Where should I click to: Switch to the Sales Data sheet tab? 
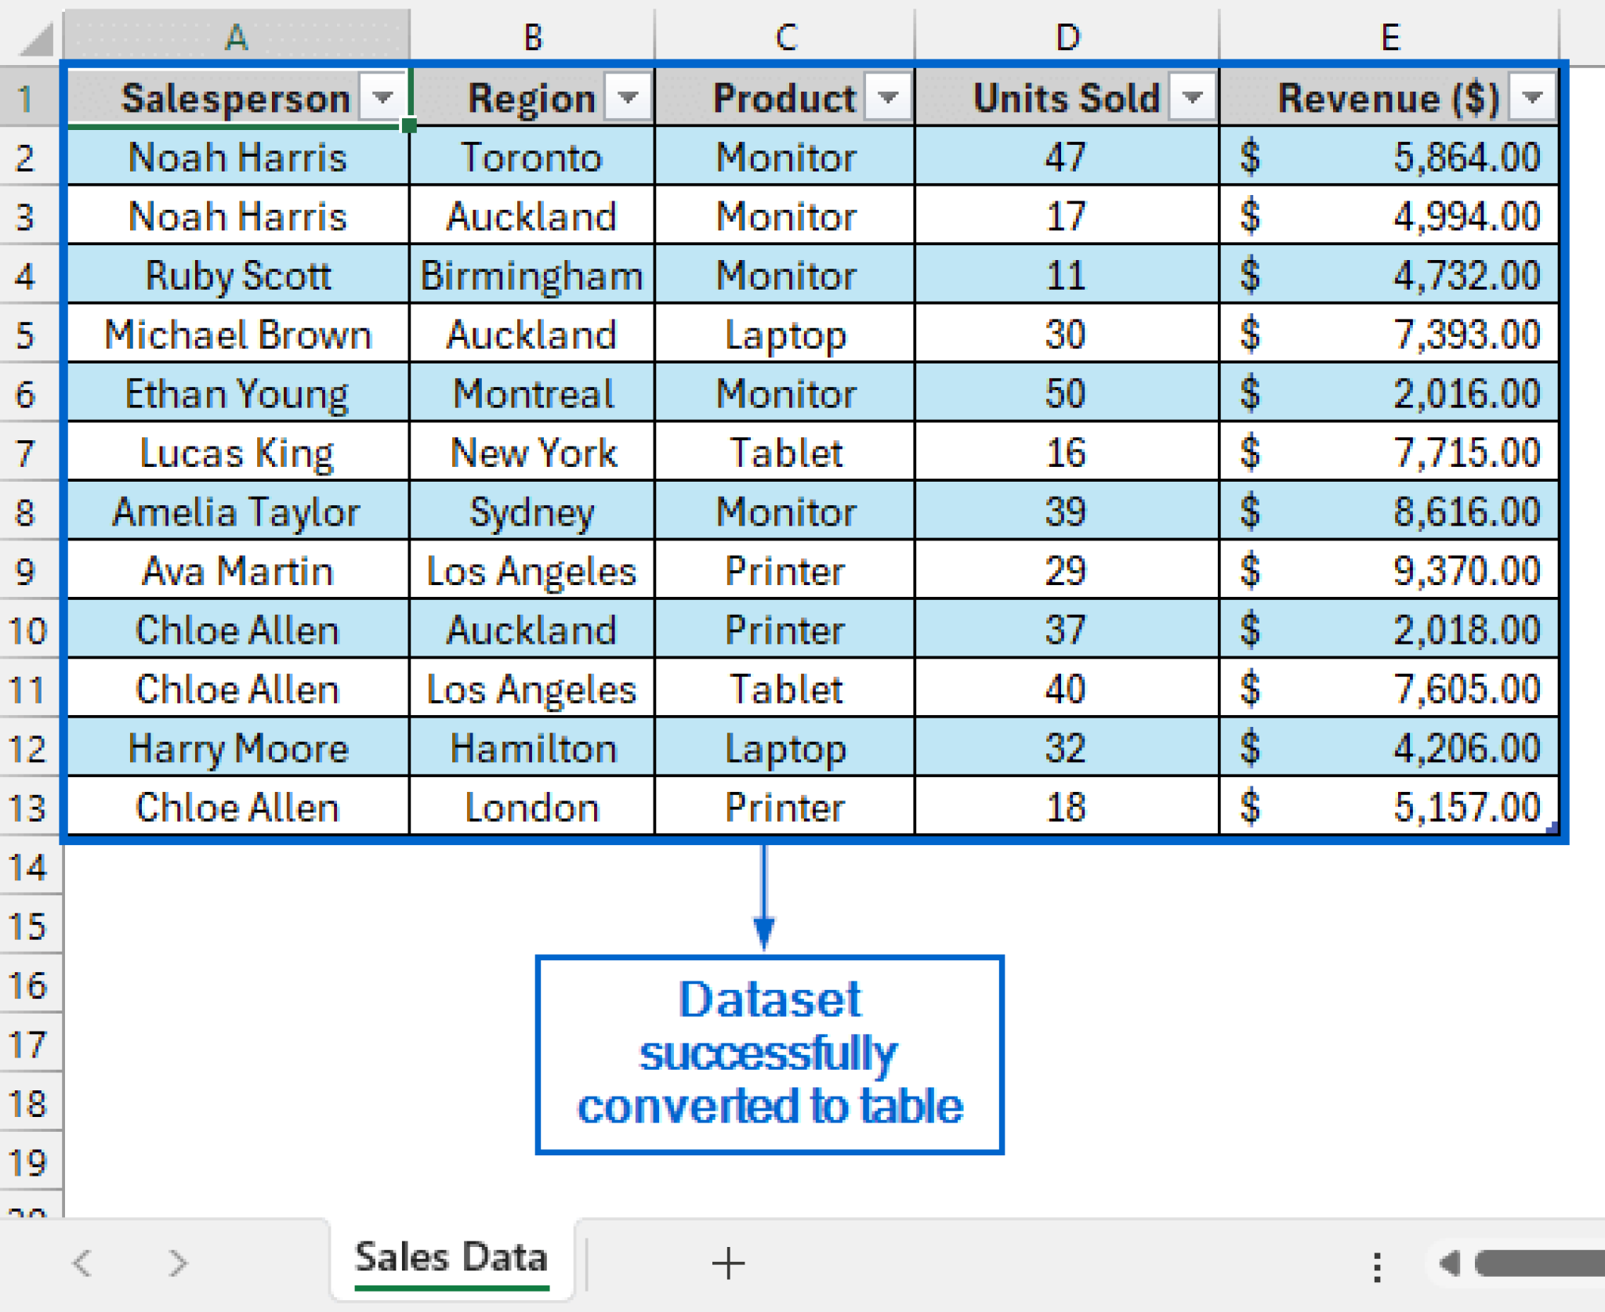click(451, 1257)
